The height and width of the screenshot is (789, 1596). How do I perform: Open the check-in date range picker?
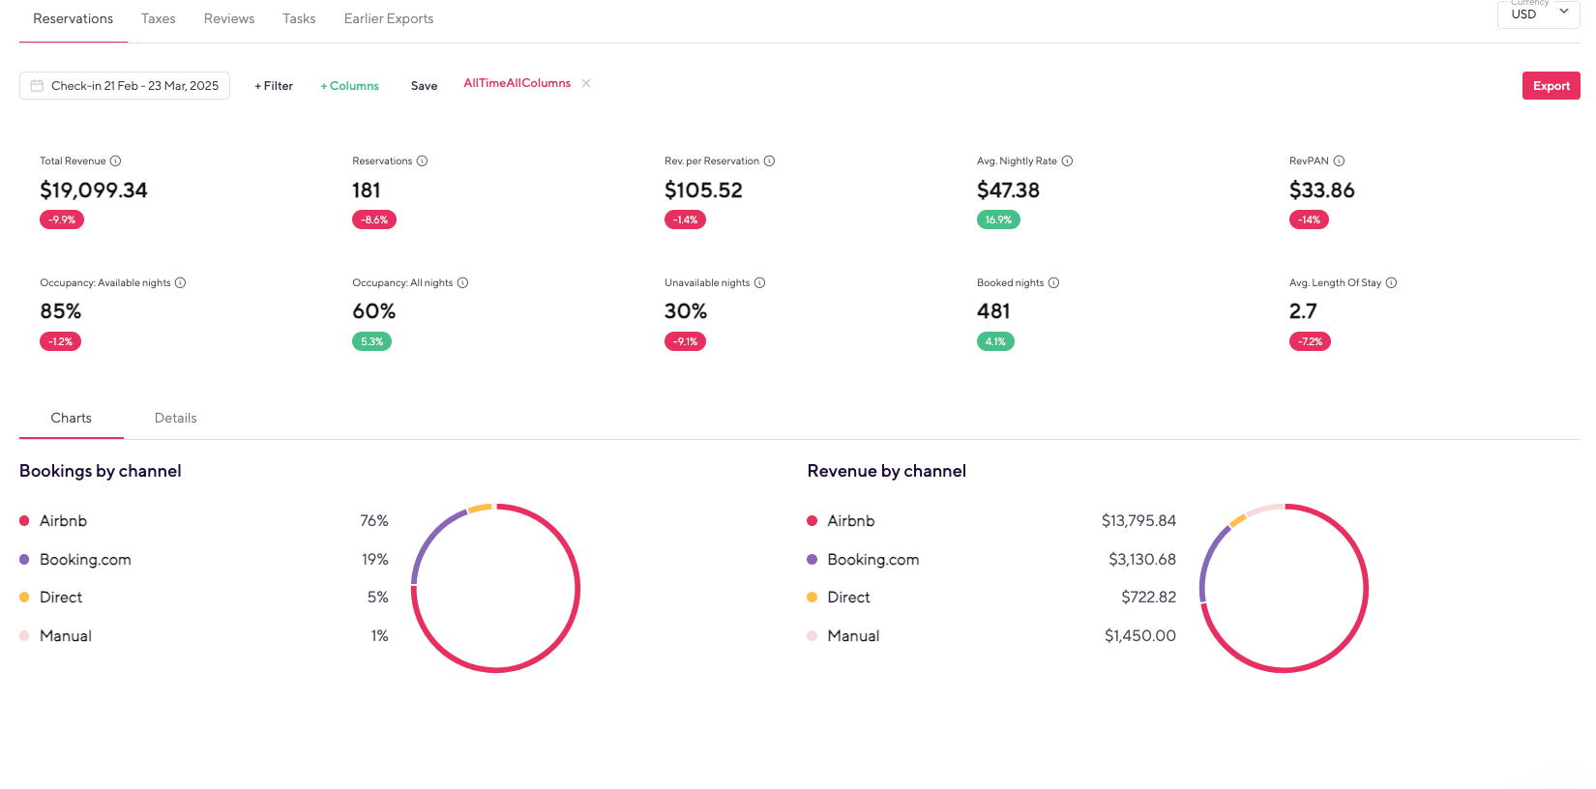pyautogui.click(x=125, y=86)
